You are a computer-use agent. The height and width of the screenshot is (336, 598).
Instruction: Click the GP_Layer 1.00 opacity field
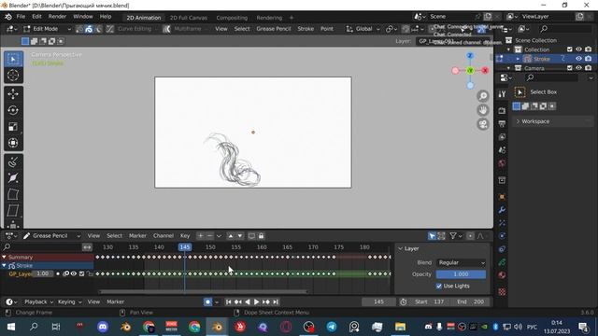(x=42, y=273)
